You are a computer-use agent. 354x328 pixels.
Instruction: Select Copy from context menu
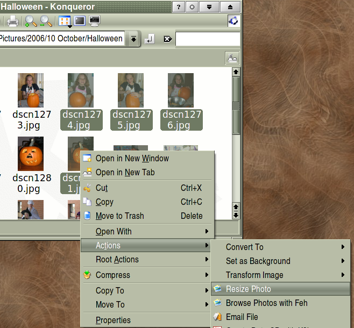(x=147, y=202)
